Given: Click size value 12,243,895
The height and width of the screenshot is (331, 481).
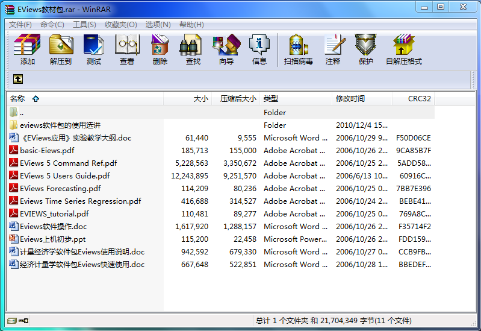Looking at the screenshot, I should [x=190, y=176].
